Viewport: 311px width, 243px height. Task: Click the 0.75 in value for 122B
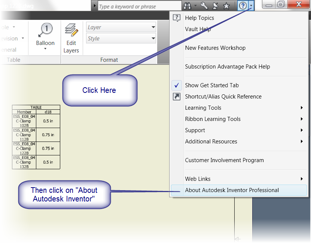coord(48,149)
